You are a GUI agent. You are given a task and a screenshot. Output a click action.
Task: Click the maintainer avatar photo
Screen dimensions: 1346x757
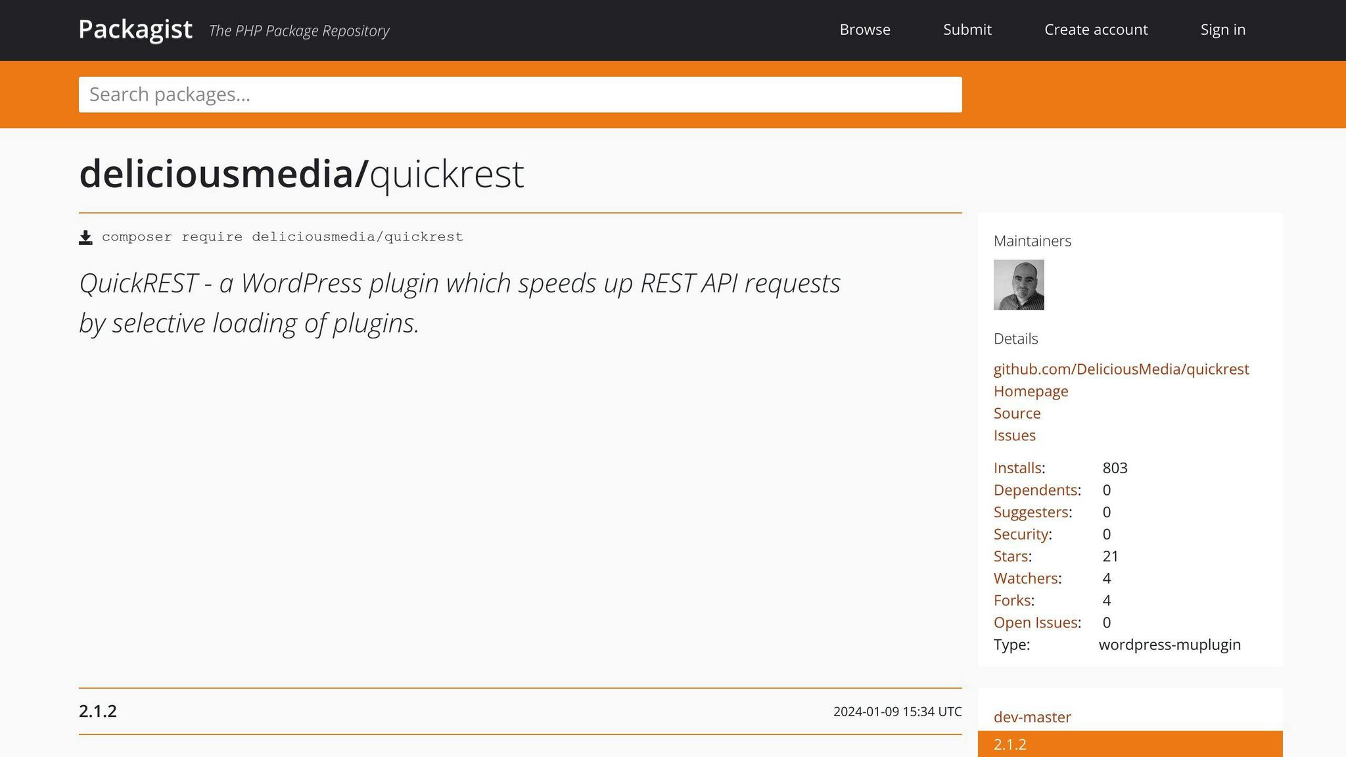(1019, 285)
